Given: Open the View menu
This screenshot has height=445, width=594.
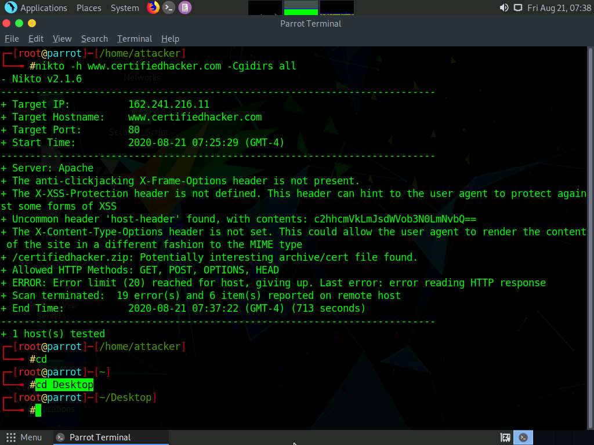Looking at the screenshot, I should [x=62, y=39].
